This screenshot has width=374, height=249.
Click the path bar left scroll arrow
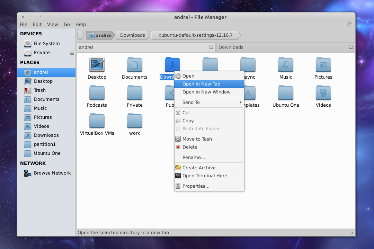click(81, 35)
